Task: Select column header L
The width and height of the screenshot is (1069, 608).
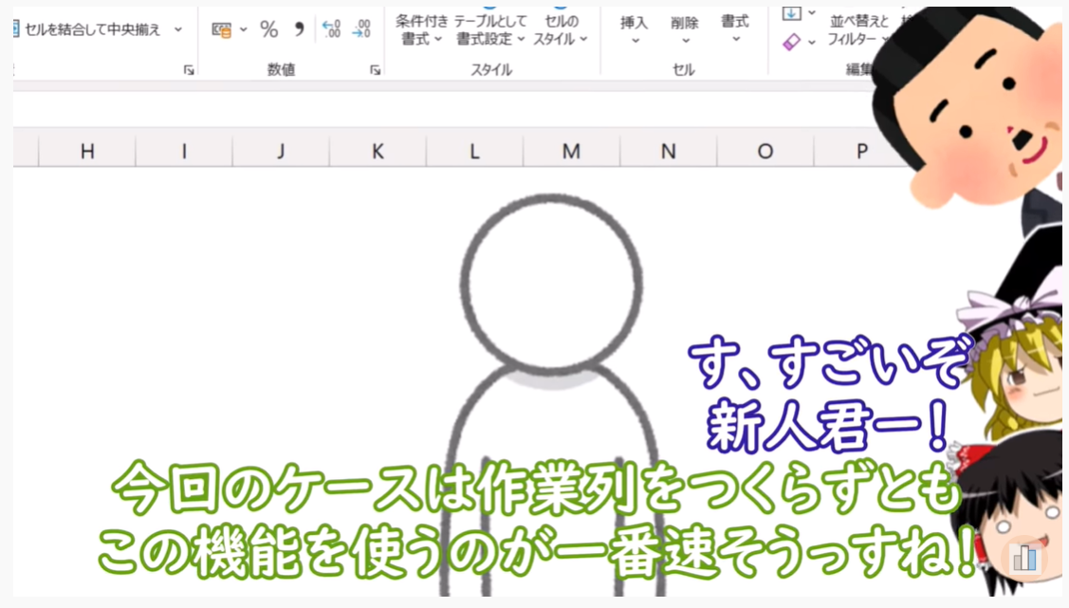Action: [x=474, y=151]
